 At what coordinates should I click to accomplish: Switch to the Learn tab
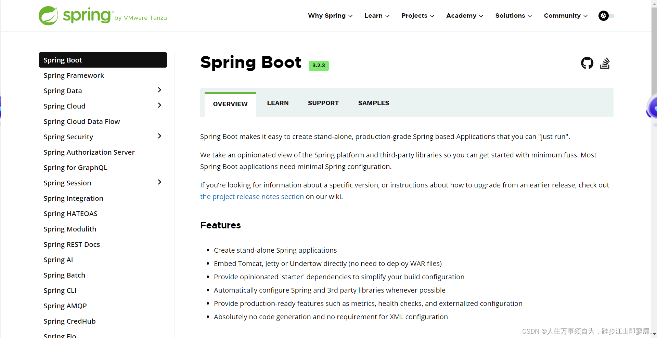[278, 103]
